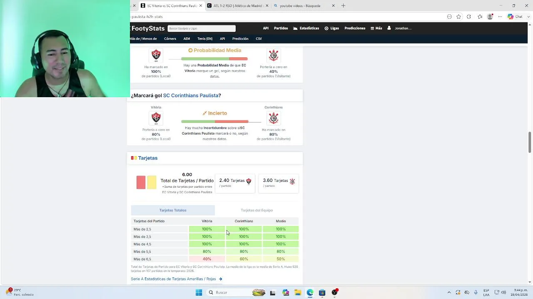
Task: Open a new browser tab
Action: tap(343, 6)
